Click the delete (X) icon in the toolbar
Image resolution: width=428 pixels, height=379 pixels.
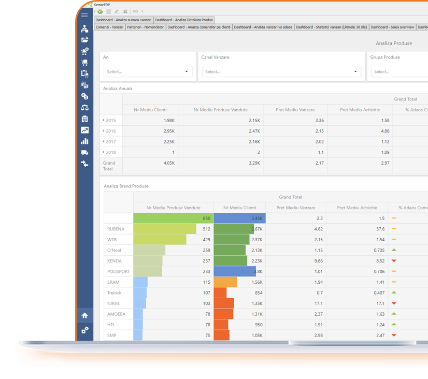click(x=125, y=11)
